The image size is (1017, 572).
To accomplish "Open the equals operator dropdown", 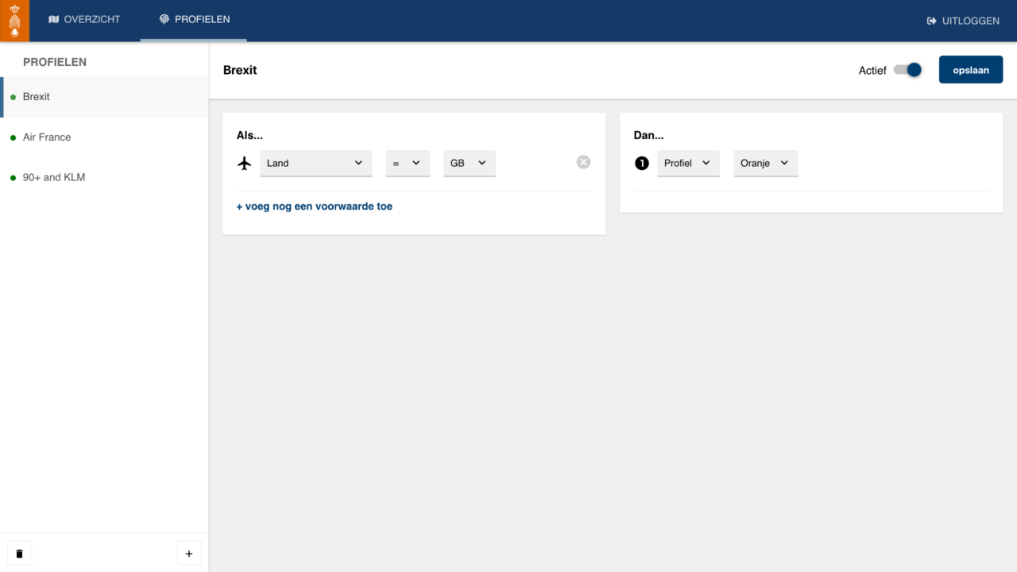I will point(408,163).
